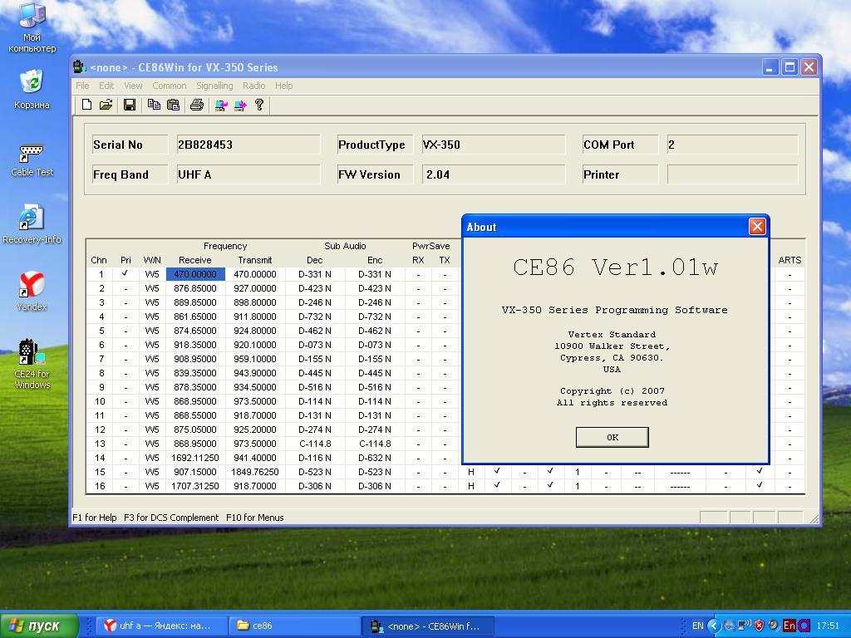Toggle the checkmark next to H in channel 16 row

(497, 485)
